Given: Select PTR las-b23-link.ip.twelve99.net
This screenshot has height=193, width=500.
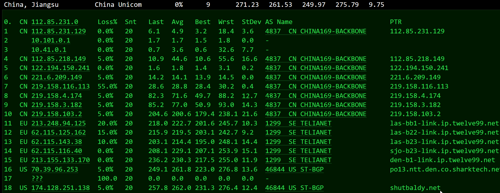Looking at the screenshot, I should coord(444,142).
